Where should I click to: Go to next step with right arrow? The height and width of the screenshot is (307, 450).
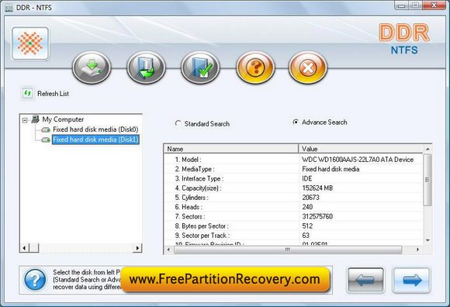411,280
